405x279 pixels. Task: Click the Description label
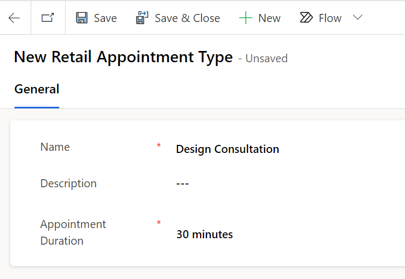click(x=68, y=183)
